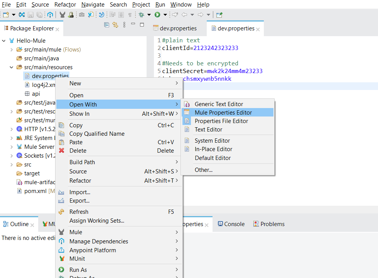Click the Mule icon in the main toolbar

coord(62,15)
